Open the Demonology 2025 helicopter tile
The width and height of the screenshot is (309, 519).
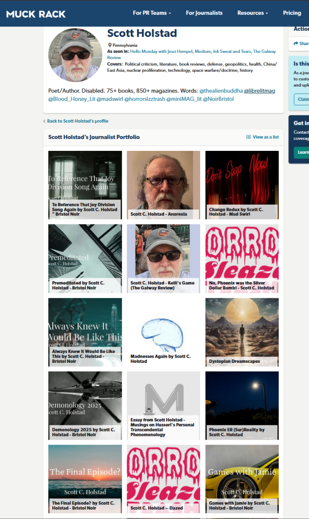85,405
